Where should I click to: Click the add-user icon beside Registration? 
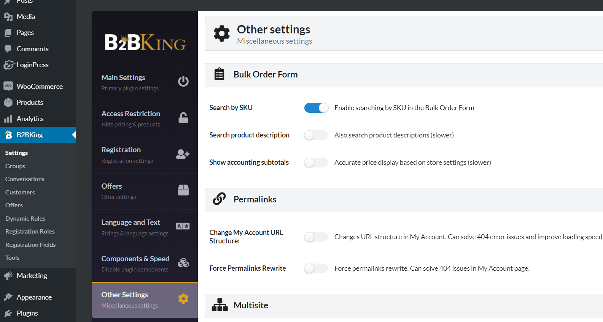point(183,154)
